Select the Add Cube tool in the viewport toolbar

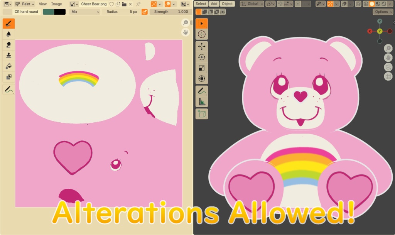coord(201,114)
